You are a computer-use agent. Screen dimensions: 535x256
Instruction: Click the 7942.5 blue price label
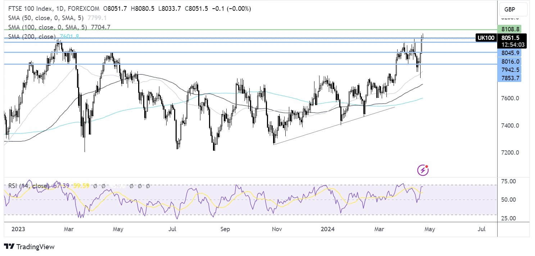509,70
